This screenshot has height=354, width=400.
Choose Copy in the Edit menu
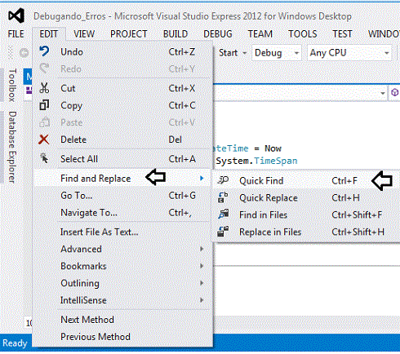point(122,105)
